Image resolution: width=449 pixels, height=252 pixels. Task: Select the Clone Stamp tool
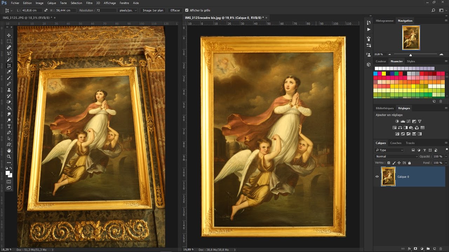point(9,90)
